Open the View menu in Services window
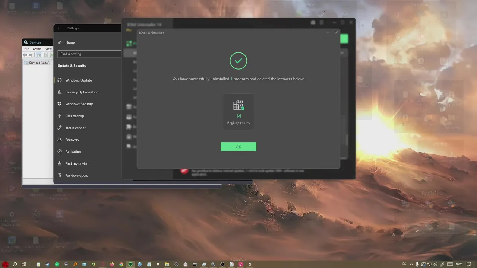This screenshot has height=268, width=477. coord(48,49)
